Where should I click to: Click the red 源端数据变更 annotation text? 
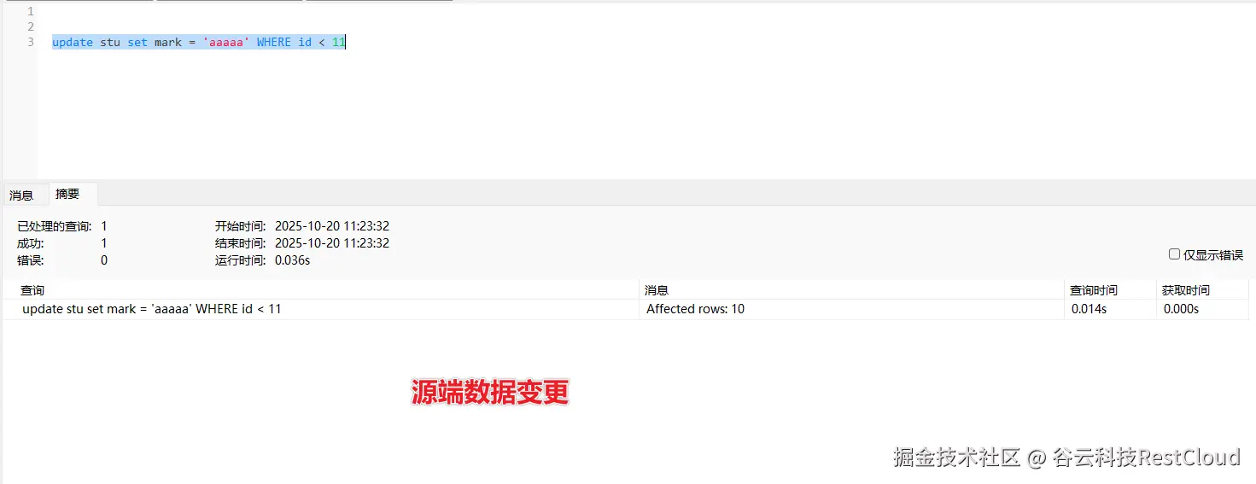click(x=490, y=393)
